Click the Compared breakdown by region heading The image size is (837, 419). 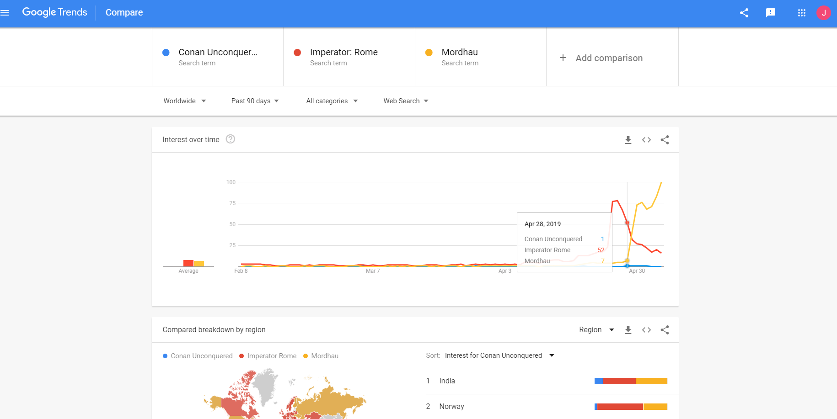(x=214, y=330)
